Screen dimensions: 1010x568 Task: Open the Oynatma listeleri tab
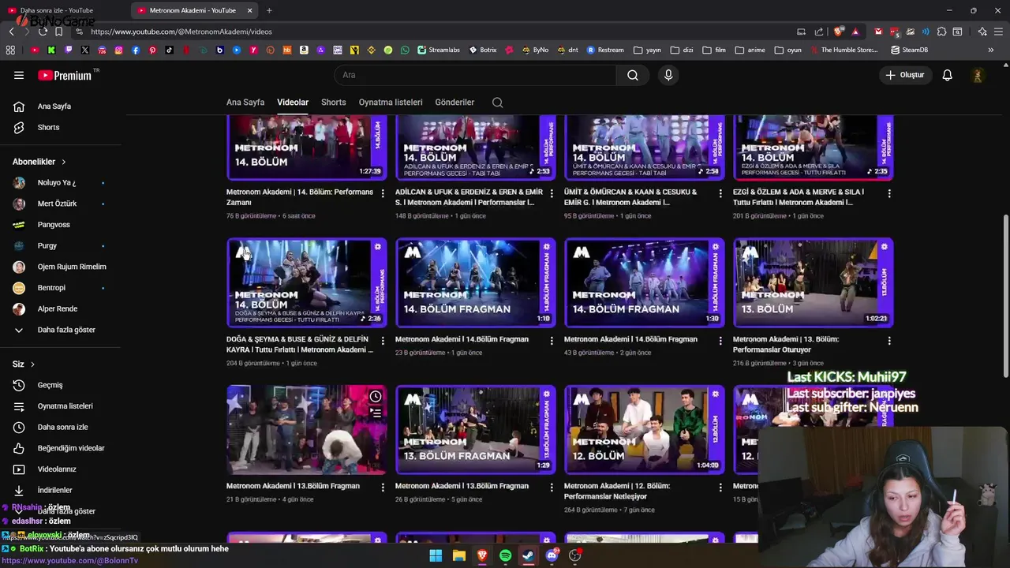(x=391, y=103)
